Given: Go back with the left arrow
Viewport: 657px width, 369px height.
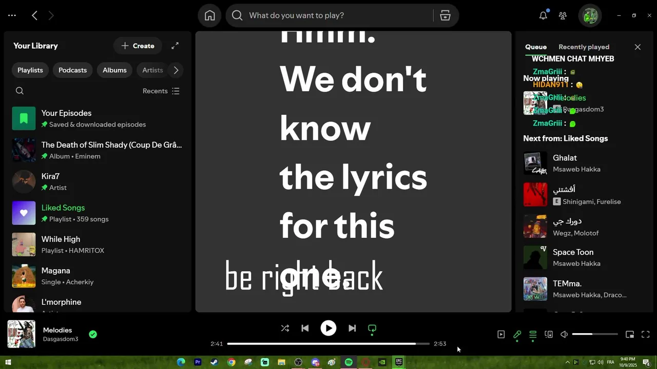Looking at the screenshot, I should pyautogui.click(x=34, y=15).
